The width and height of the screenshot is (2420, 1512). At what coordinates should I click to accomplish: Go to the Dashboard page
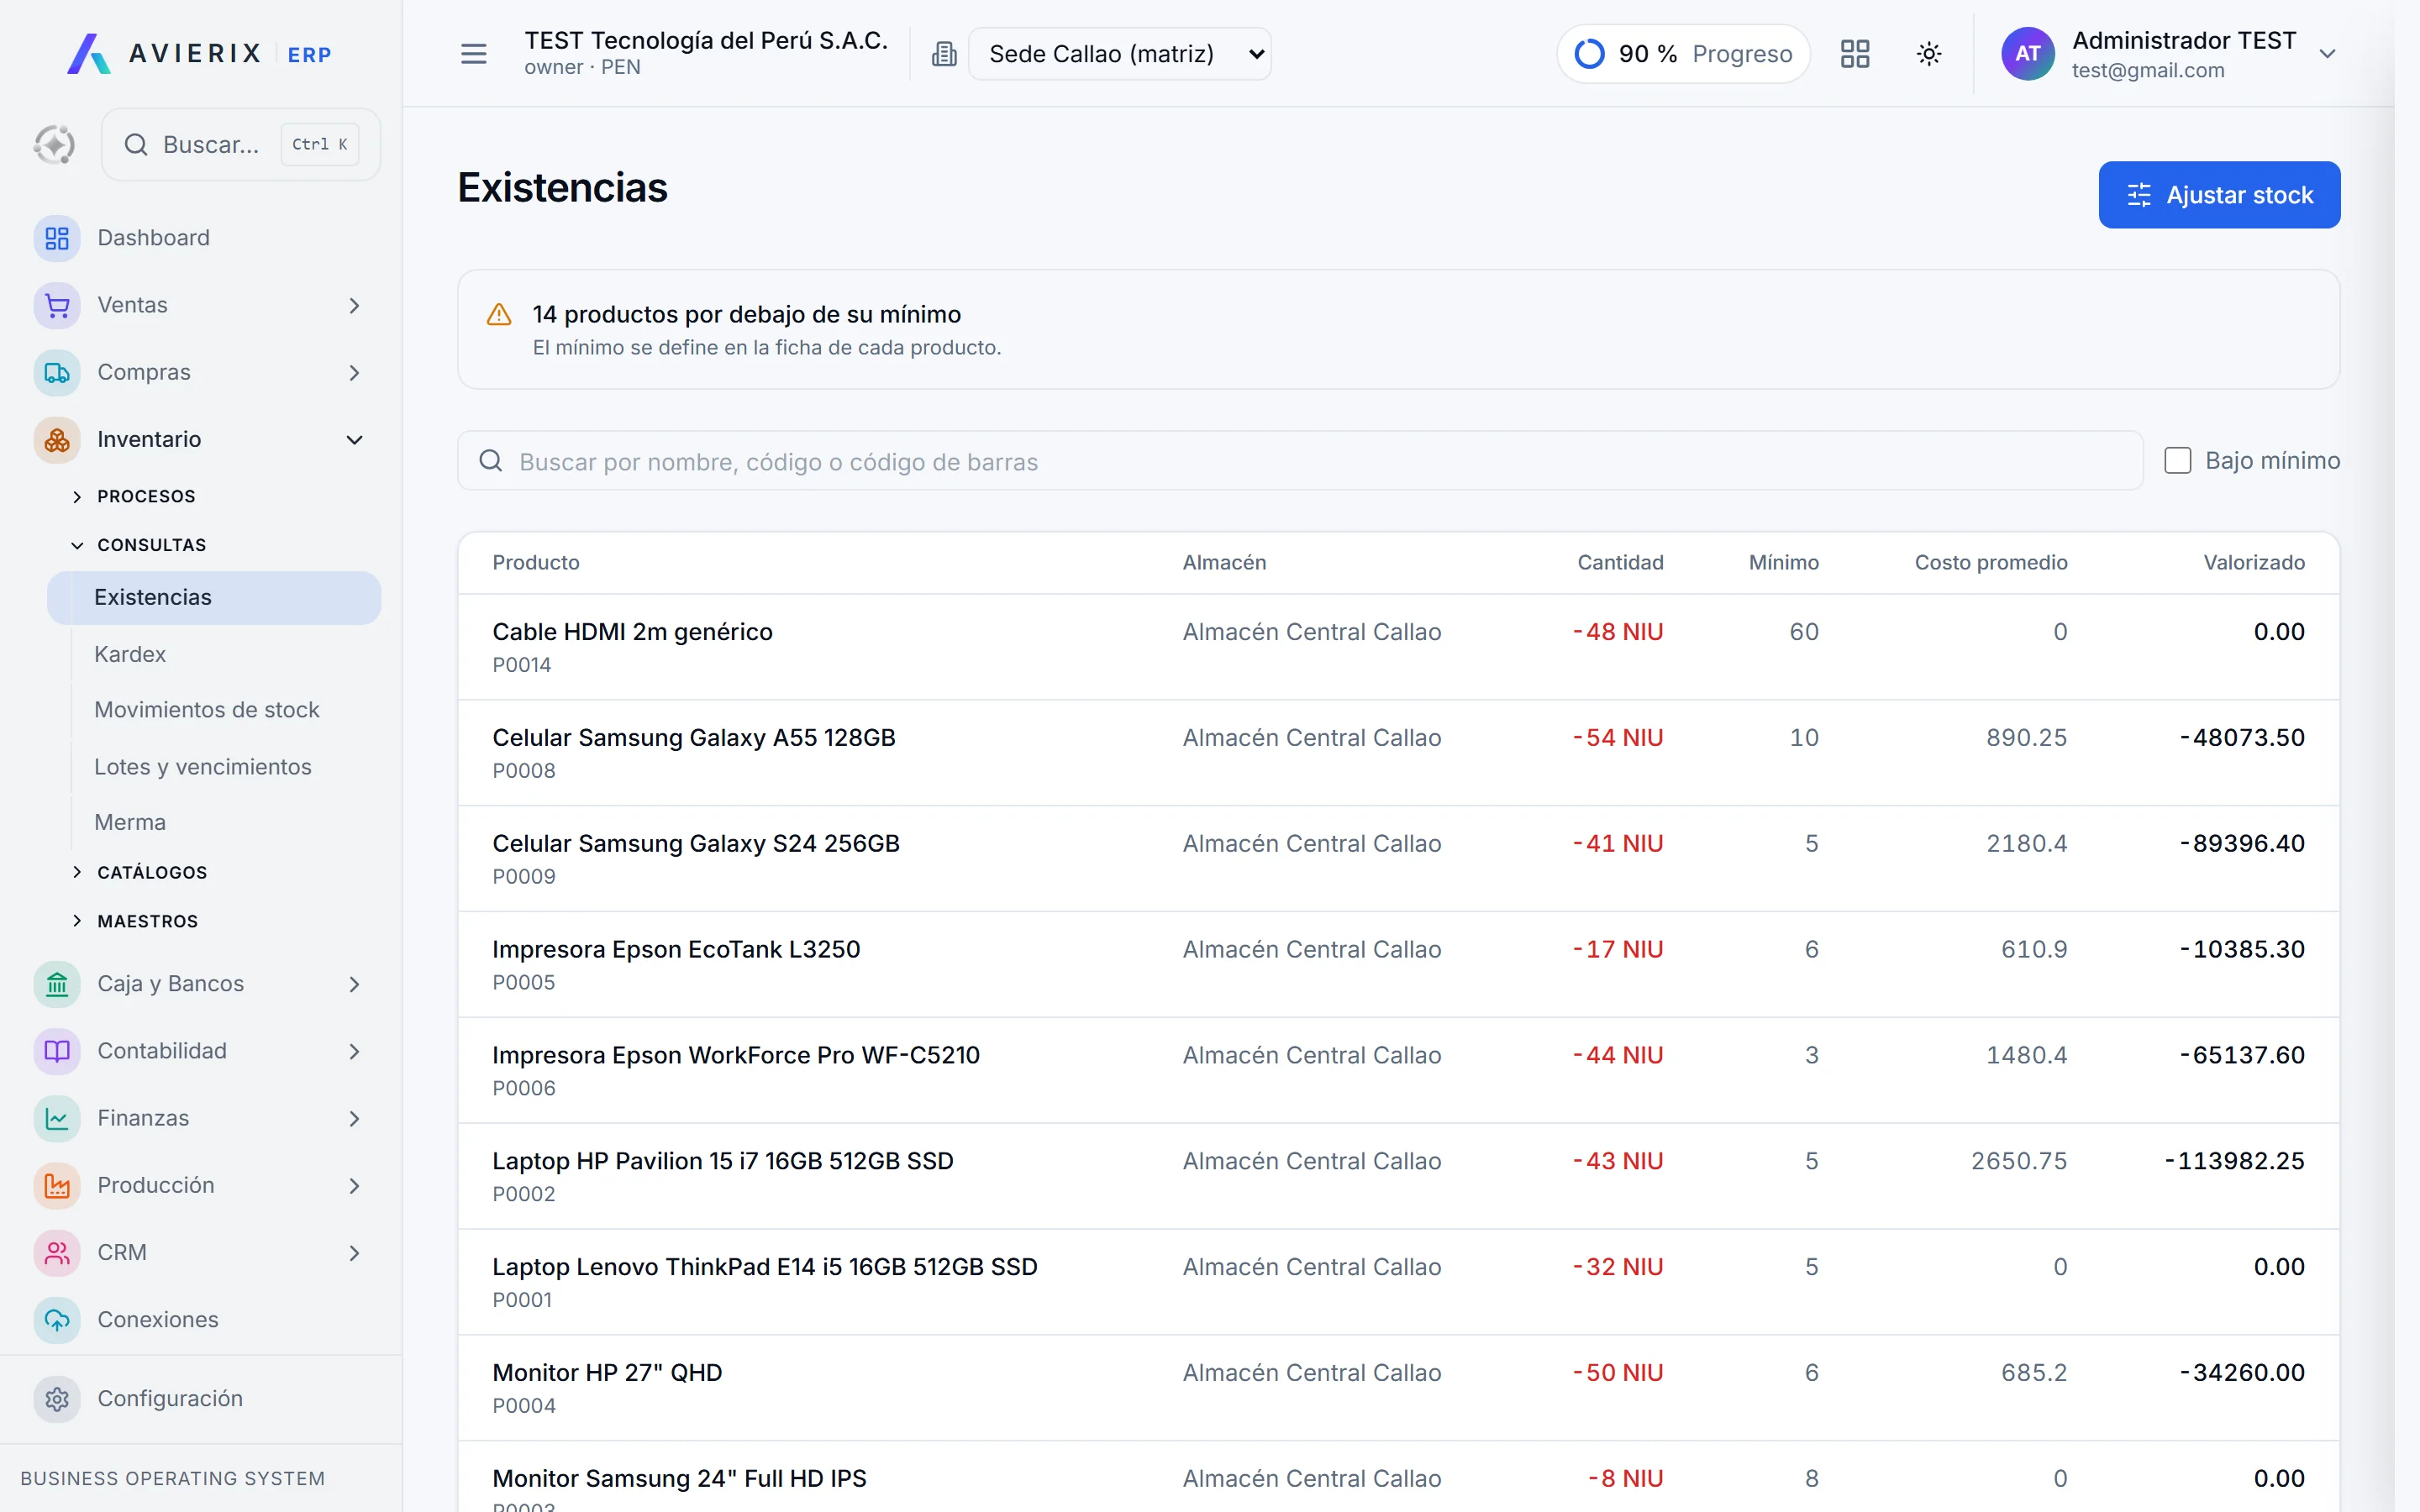click(154, 238)
